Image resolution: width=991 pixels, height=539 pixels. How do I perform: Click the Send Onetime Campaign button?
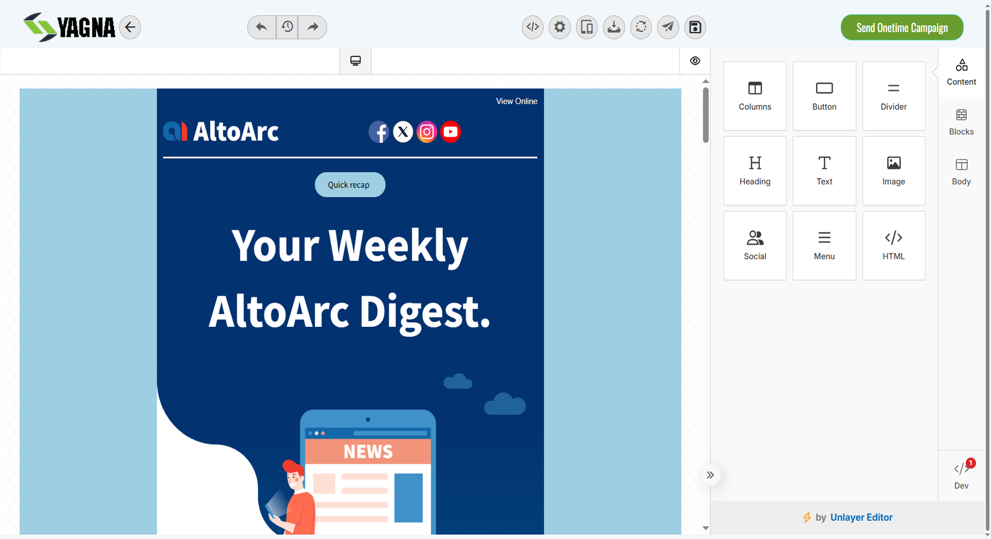[902, 27]
